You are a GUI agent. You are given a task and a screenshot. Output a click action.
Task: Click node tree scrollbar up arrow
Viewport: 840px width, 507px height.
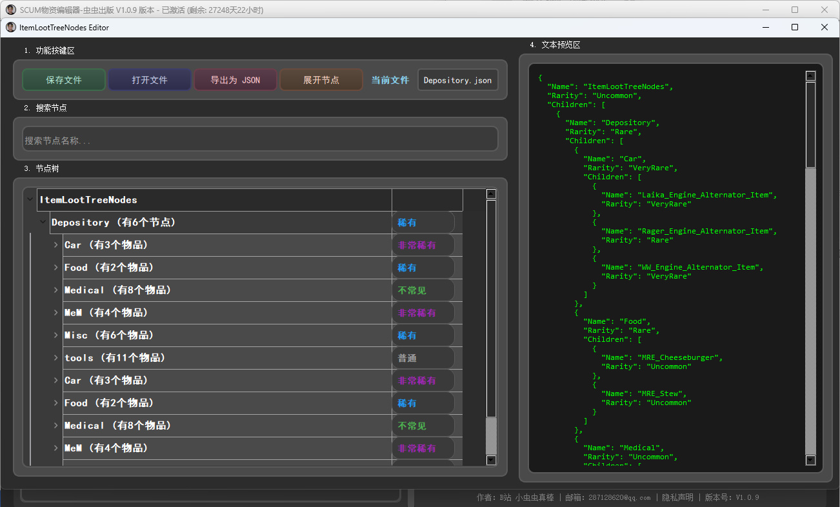coord(491,194)
